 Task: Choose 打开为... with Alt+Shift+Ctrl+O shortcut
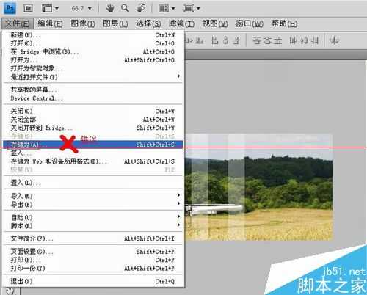point(93,60)
